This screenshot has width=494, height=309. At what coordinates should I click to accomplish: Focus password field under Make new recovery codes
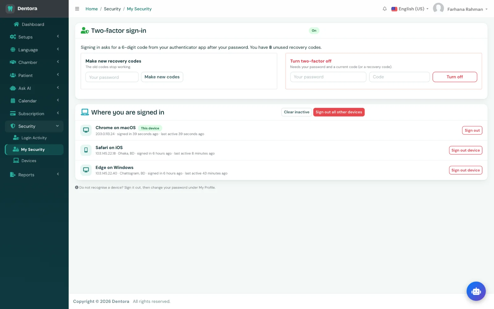point(112,77)
